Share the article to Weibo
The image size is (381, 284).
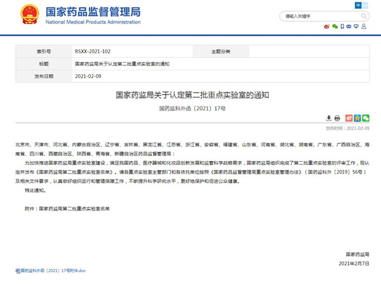[x=347, y=118]
